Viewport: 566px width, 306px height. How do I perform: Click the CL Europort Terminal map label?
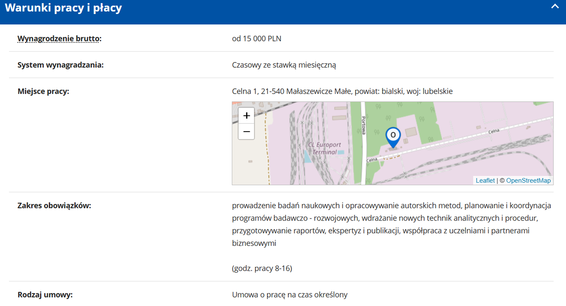coord(324,148)
